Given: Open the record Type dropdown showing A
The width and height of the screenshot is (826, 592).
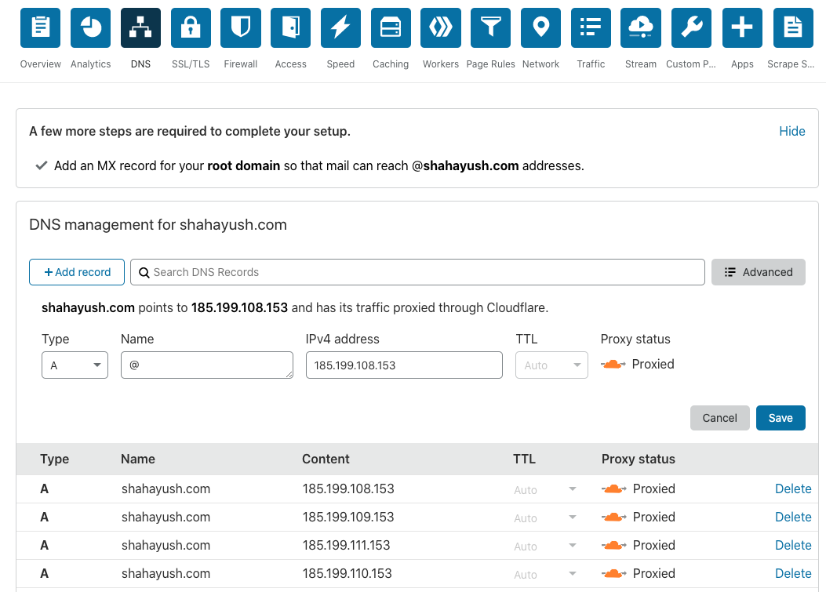Looking at the screenshot, I should (75, 365).
